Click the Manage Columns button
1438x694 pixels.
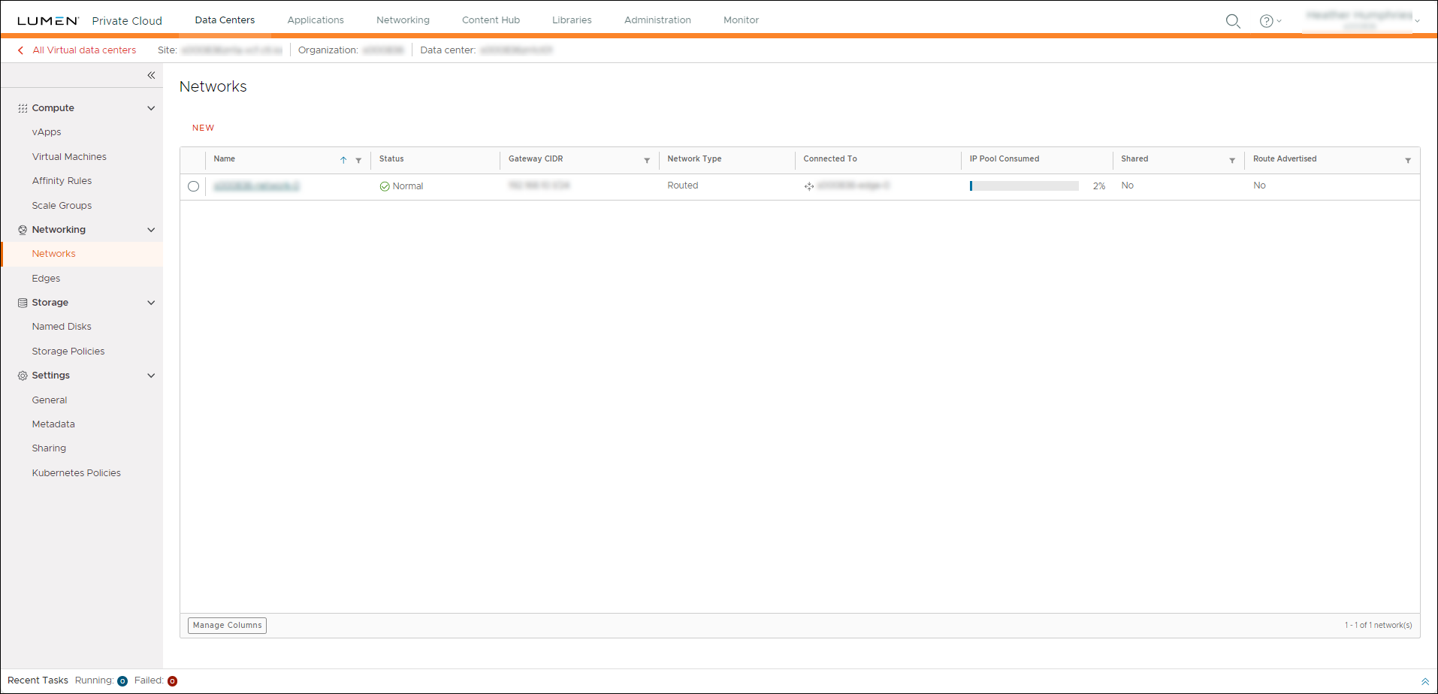(x=227, y=625)
